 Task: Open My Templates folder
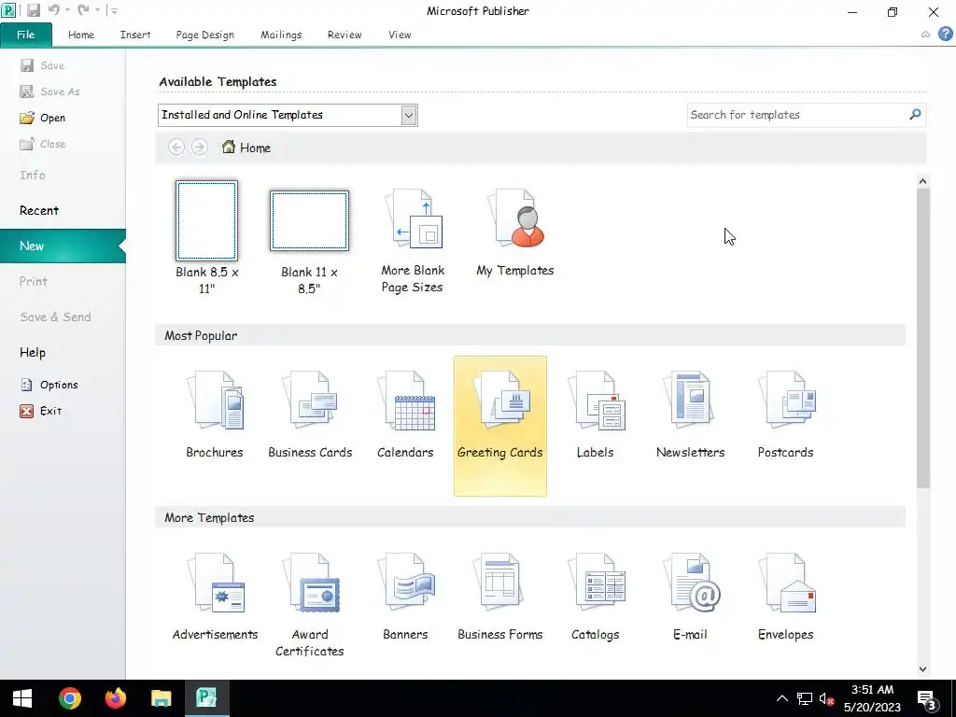515,233
